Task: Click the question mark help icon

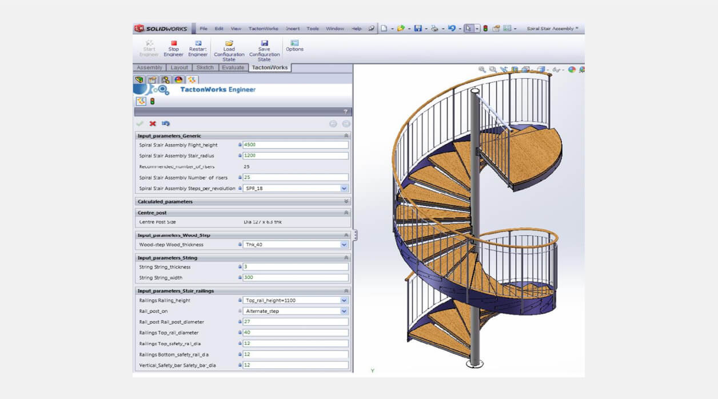Action: (x=345, y=111)
